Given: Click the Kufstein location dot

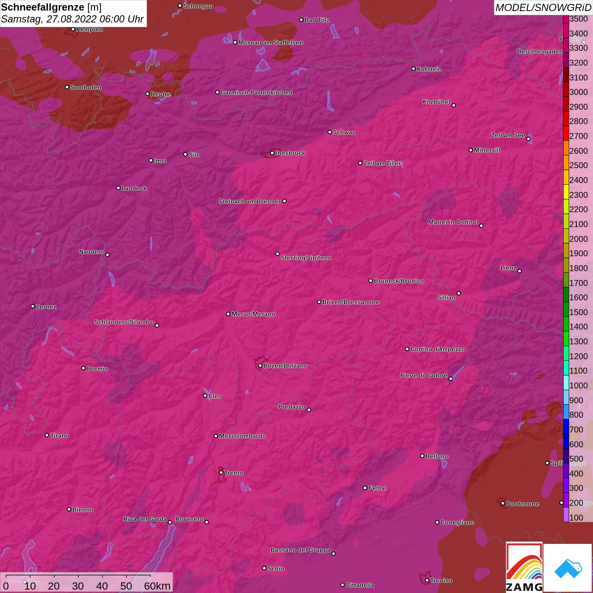Looking at the screenshot, I should (413, 69).
